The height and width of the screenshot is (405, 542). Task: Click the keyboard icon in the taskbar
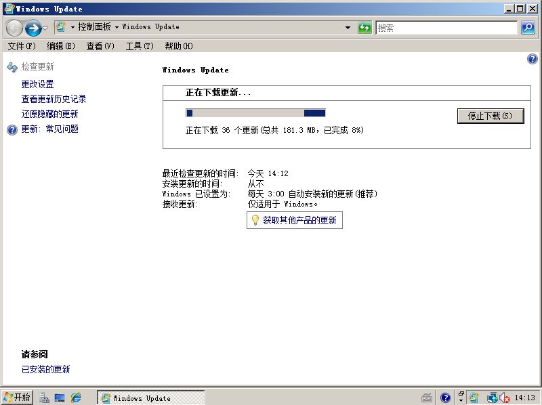[x=427, y=398]
